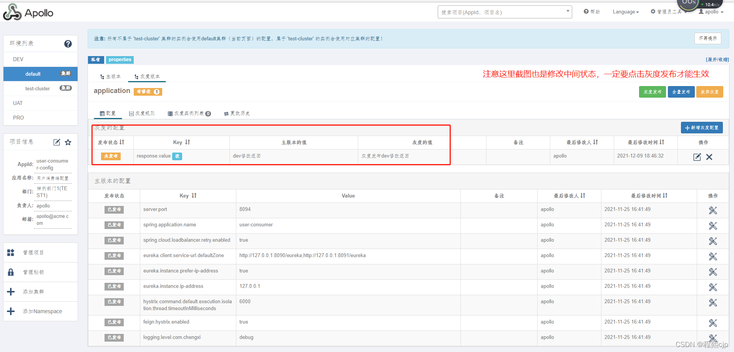Screen dimensions: 734x352
Task: Modify server.port using the wrench icon
Action: [713, 210]
